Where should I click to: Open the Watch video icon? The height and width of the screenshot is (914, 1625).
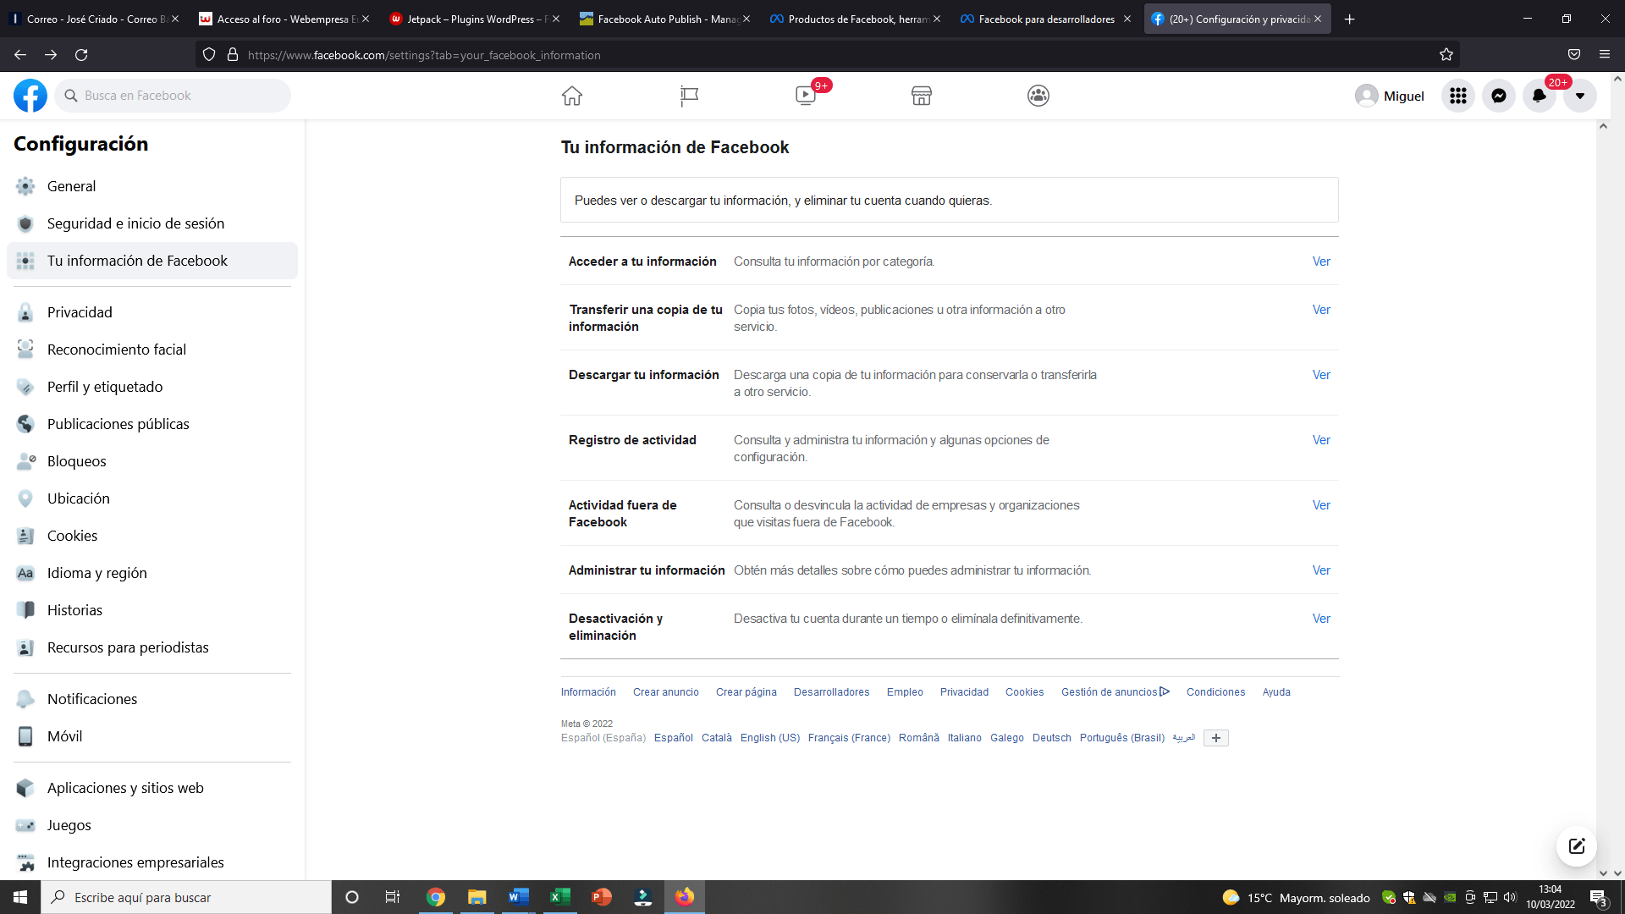[806, 96]
